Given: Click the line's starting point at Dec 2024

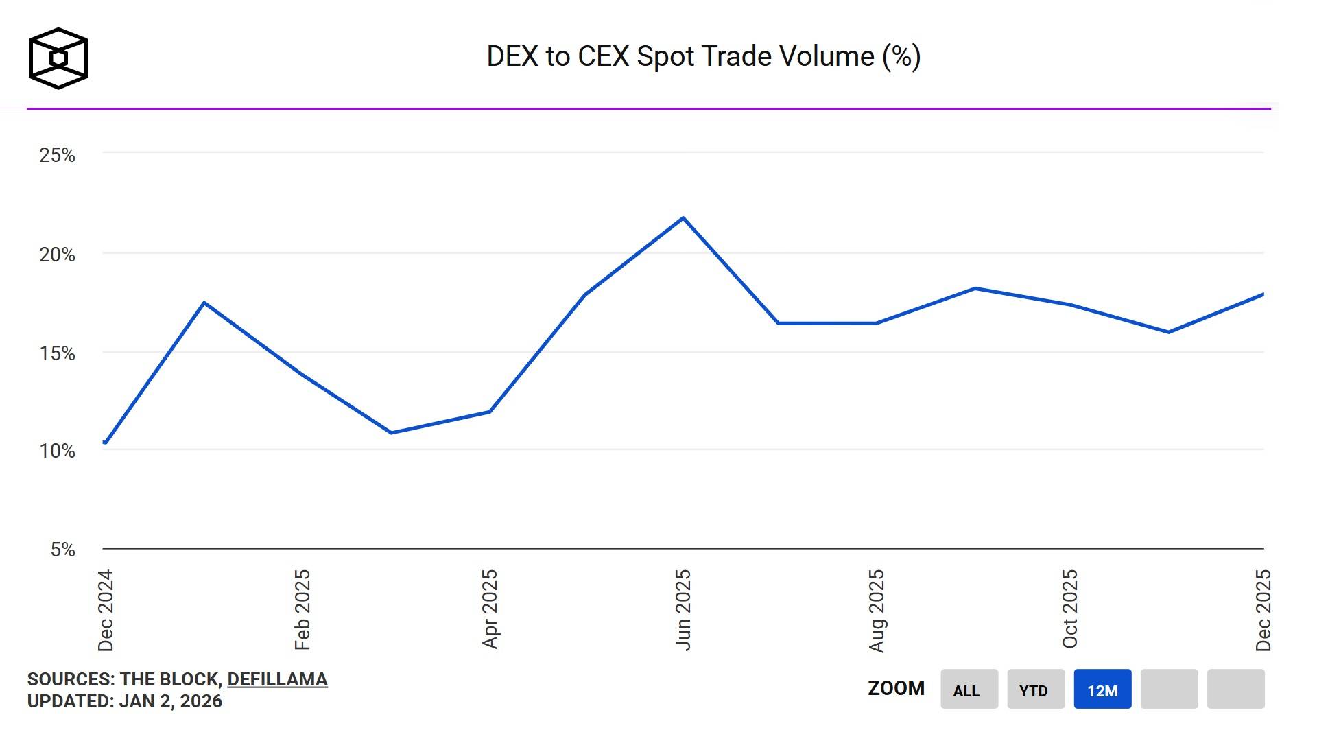Looking at the screenshot, I should [106, 443].
